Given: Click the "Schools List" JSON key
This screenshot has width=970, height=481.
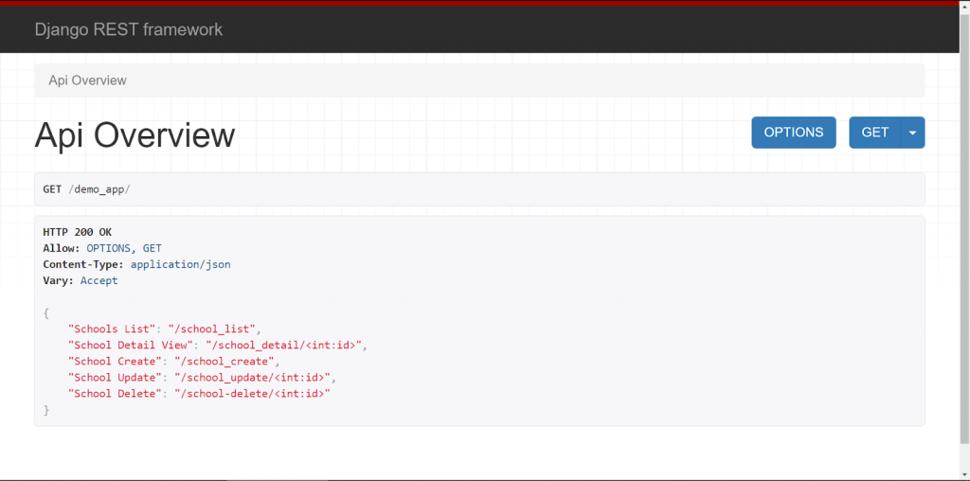Looking at the screenshot, I should click(x=112, y=329).
